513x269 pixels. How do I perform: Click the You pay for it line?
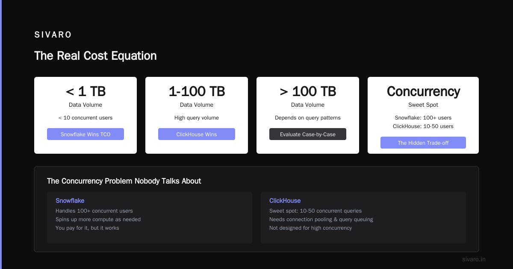pos(87,228)
